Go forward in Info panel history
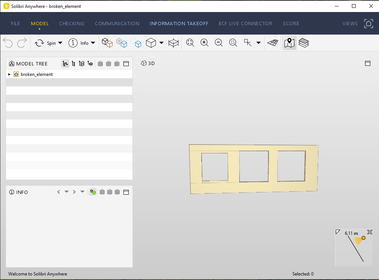379x280 pixels. 74,192
